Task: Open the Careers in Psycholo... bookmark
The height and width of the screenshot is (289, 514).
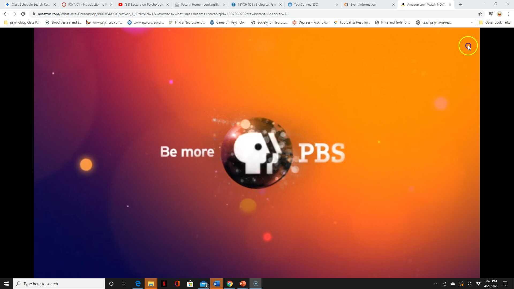Action: pyautogui.click(x=228, y=22)
